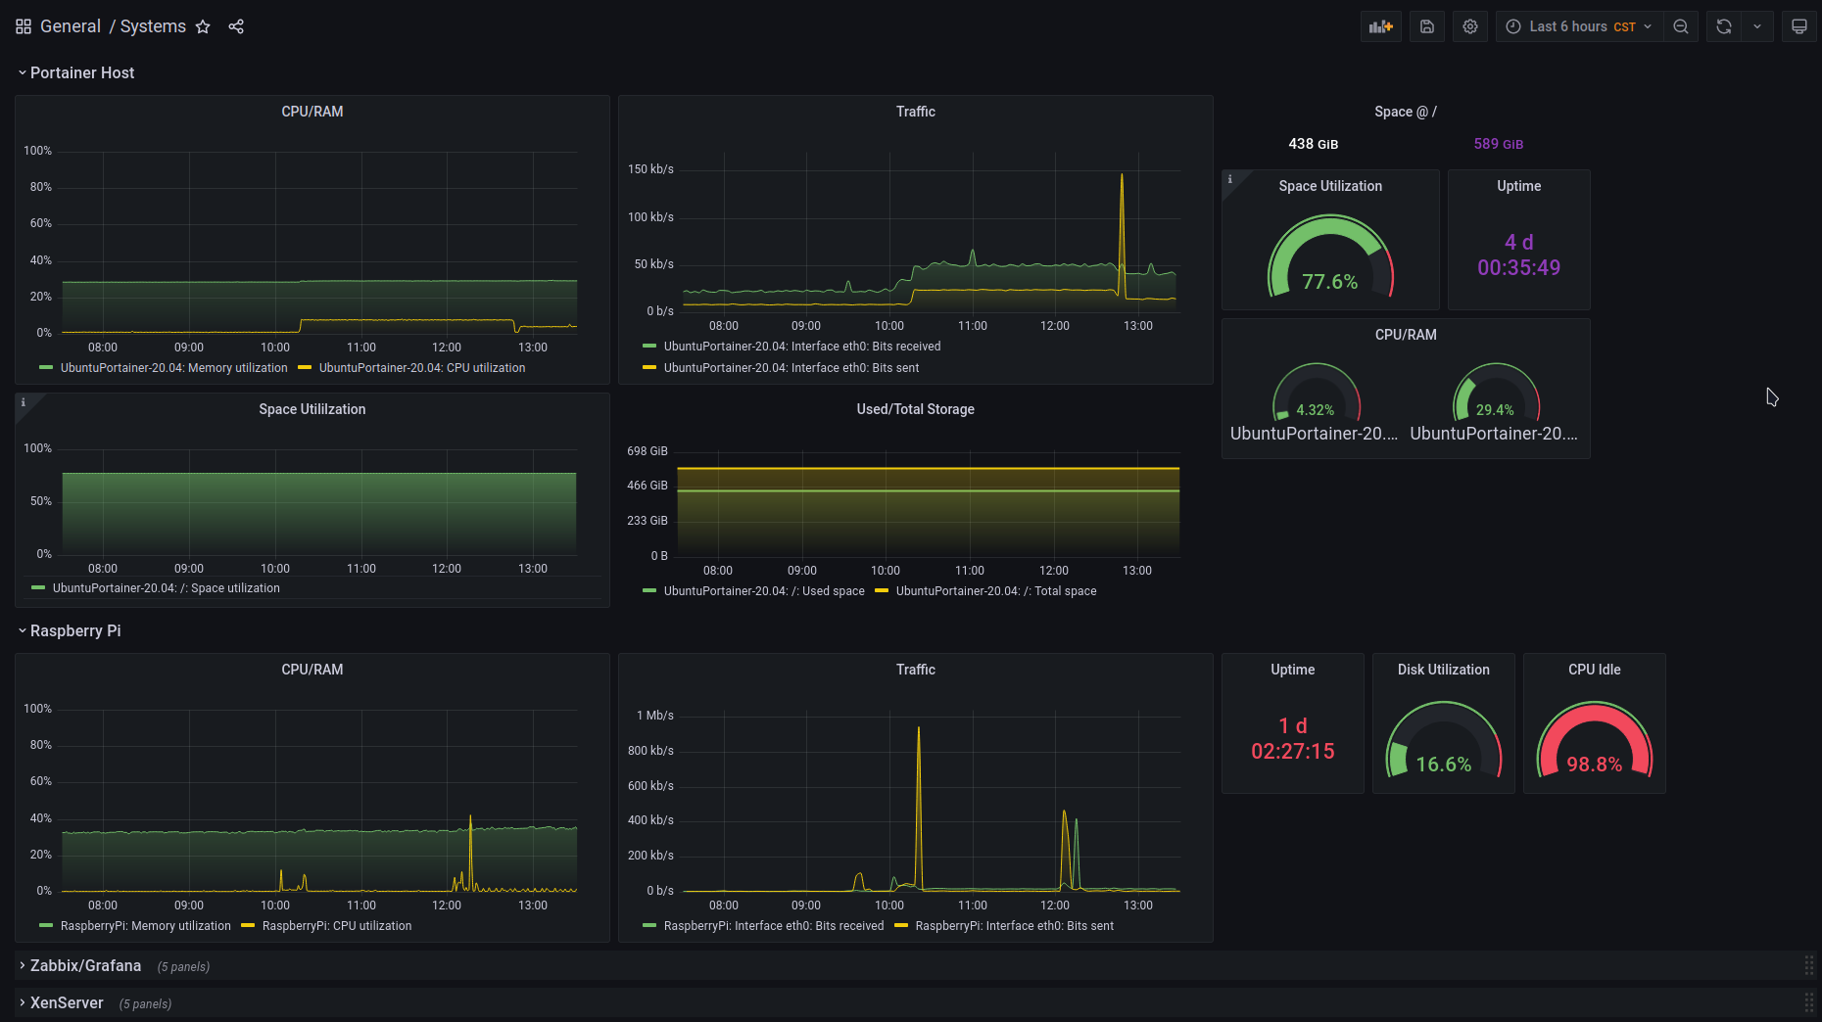
Task: Cycle view mode with the monitor icon
Action: (x=1799, y=26)
